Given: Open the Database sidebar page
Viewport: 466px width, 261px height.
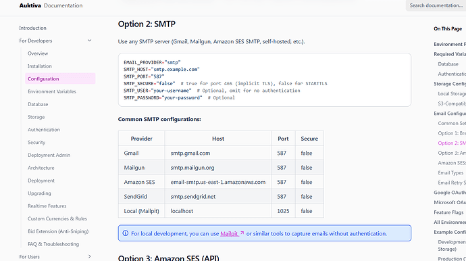Looking at the screenshot, I should pyautogui.click(x=38, y=104).
